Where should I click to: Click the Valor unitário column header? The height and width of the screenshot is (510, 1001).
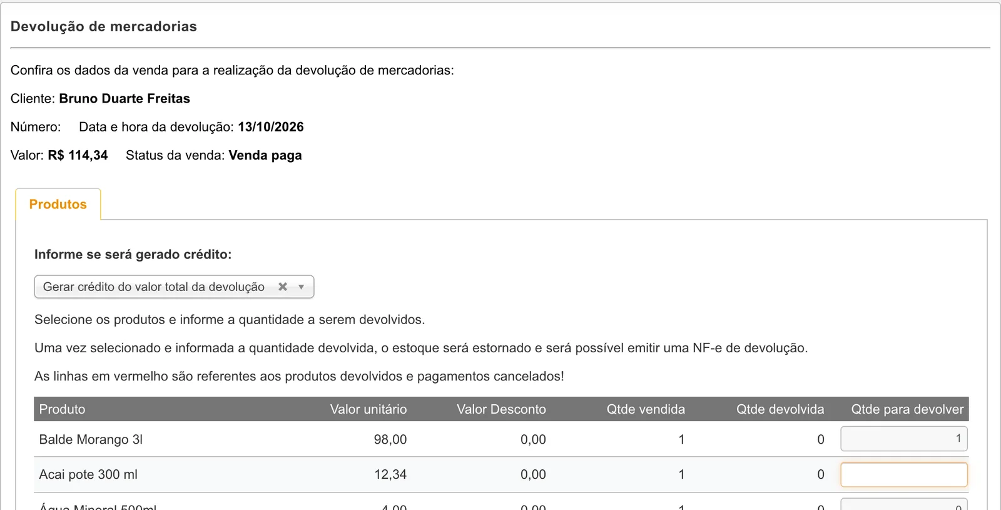tap(368, 409)
